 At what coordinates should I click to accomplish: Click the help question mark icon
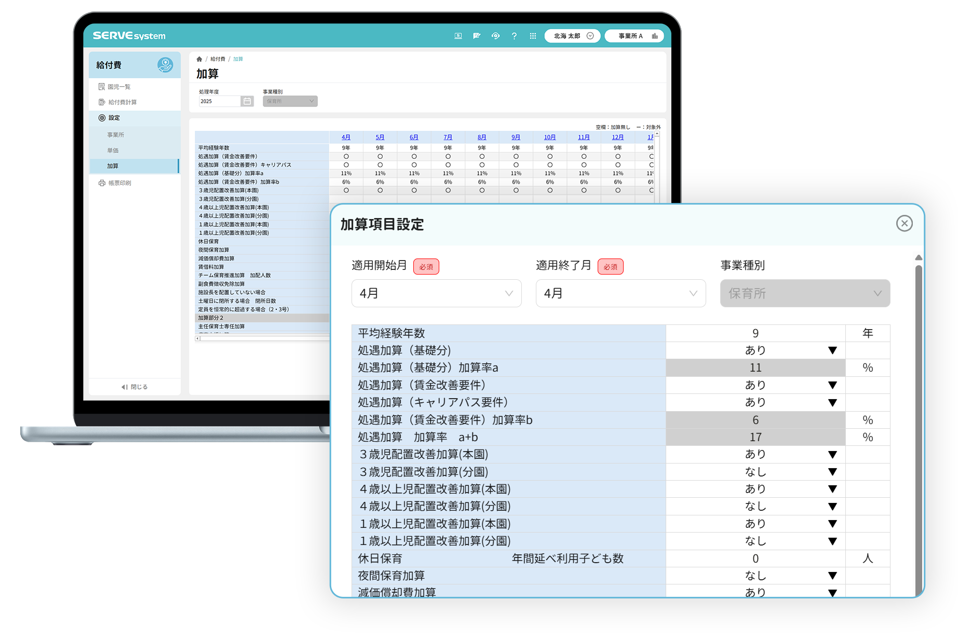click(514, 36)
